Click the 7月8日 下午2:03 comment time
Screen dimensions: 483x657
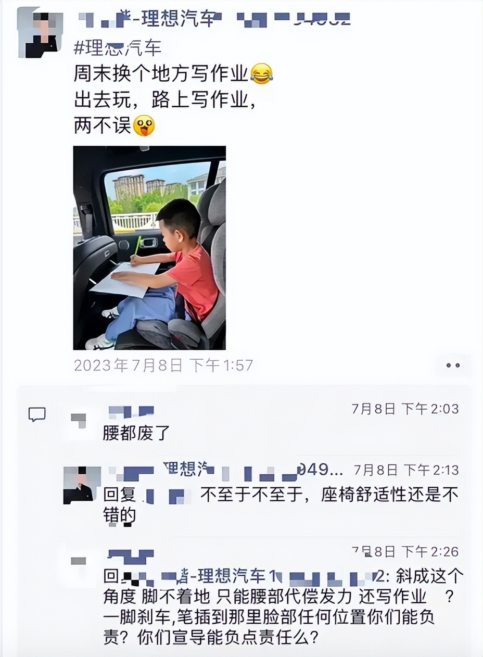tap(405, 409)
